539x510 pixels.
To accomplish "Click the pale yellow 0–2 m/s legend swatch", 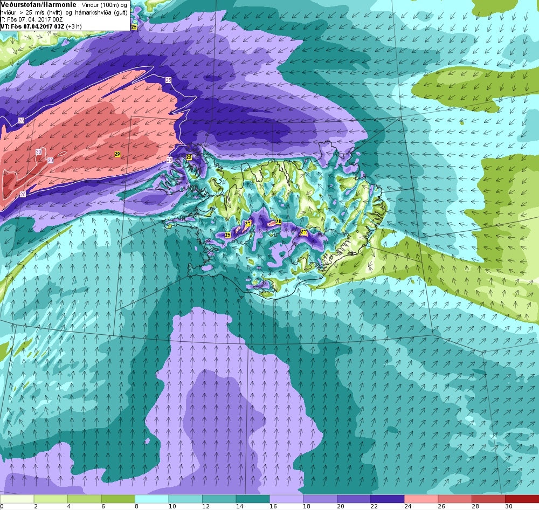I will pyautogui.click(x=17, y=499).
